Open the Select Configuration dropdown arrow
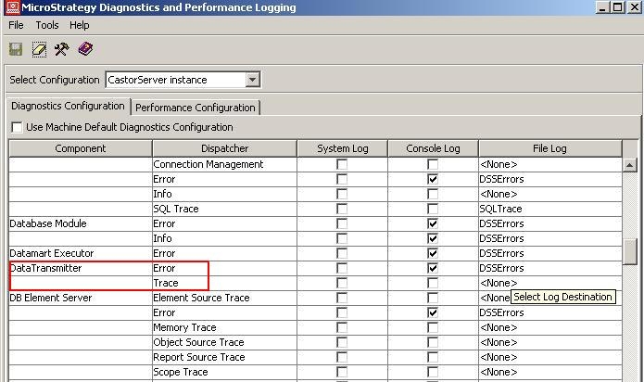The width and height of the screenshot is (644, 382). pyautogui.click(x=253, y=80)
